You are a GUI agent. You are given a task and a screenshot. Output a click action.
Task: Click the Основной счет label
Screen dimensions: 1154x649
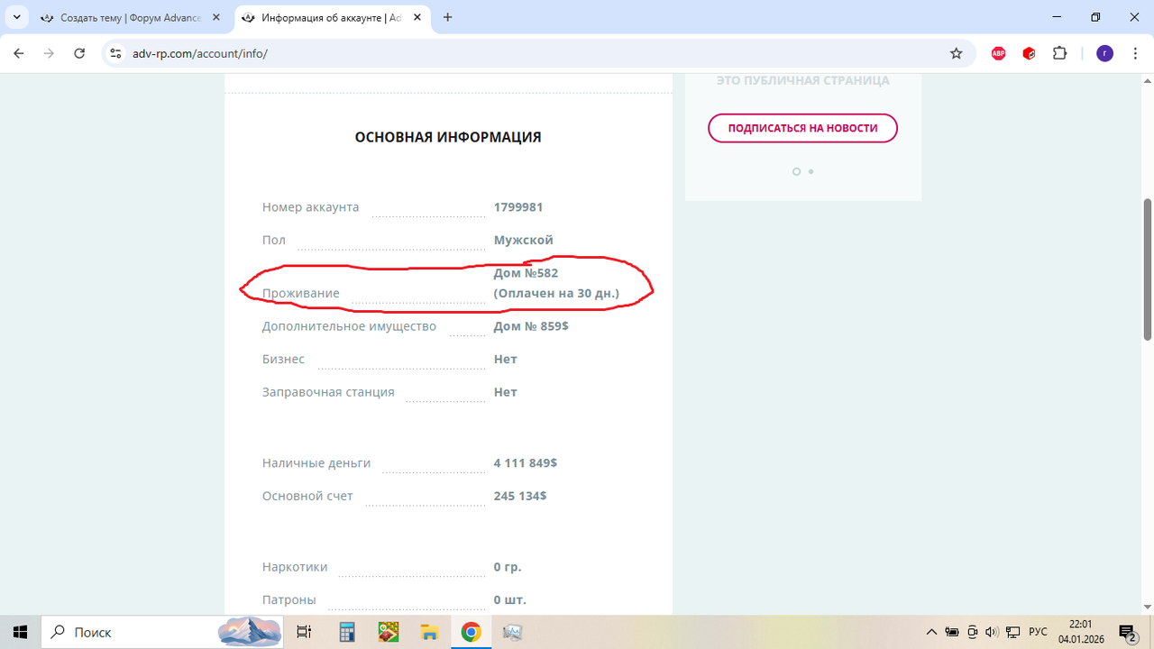click(x=307, y=496)
